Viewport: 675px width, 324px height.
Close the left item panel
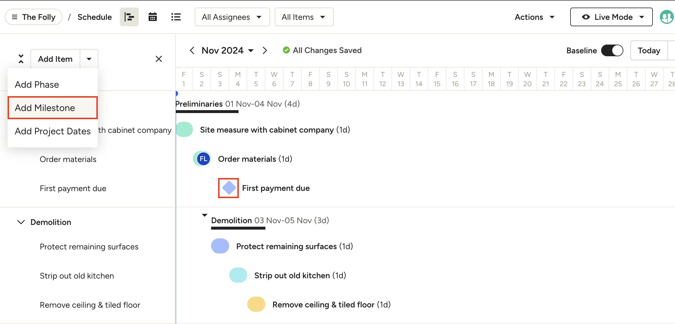coord(159,59)
